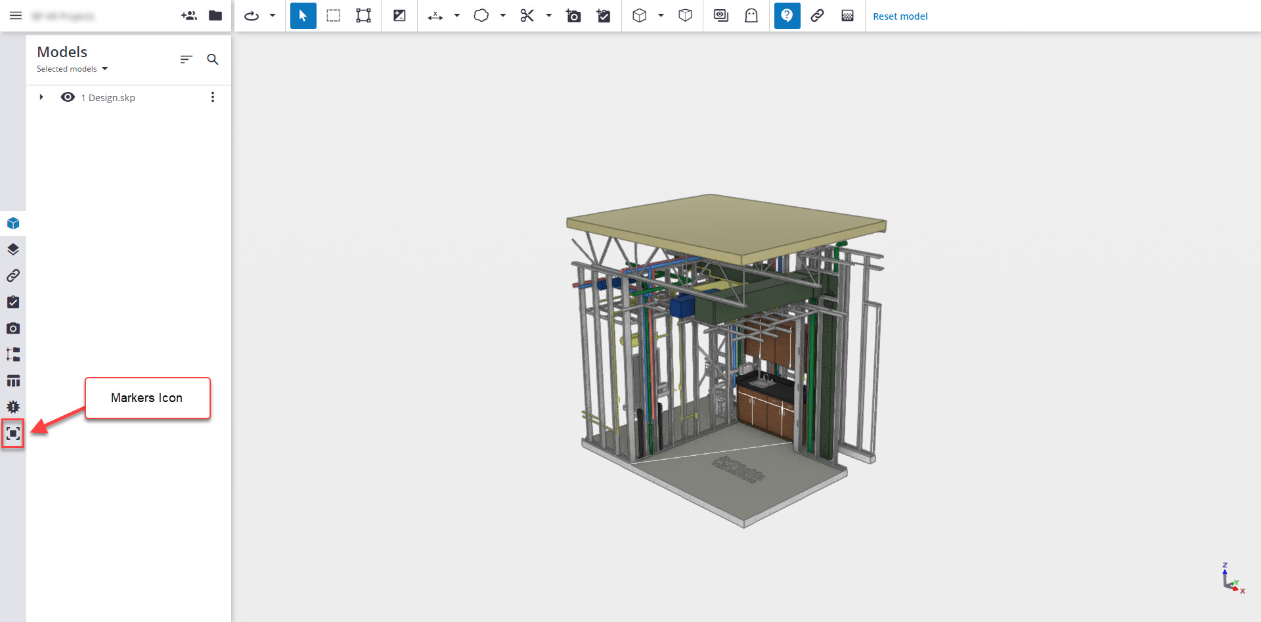The width and height of the screenshot is (1261, 622).
Task: Activate the rectangle marquee selection tool
Action: (334, 16)
